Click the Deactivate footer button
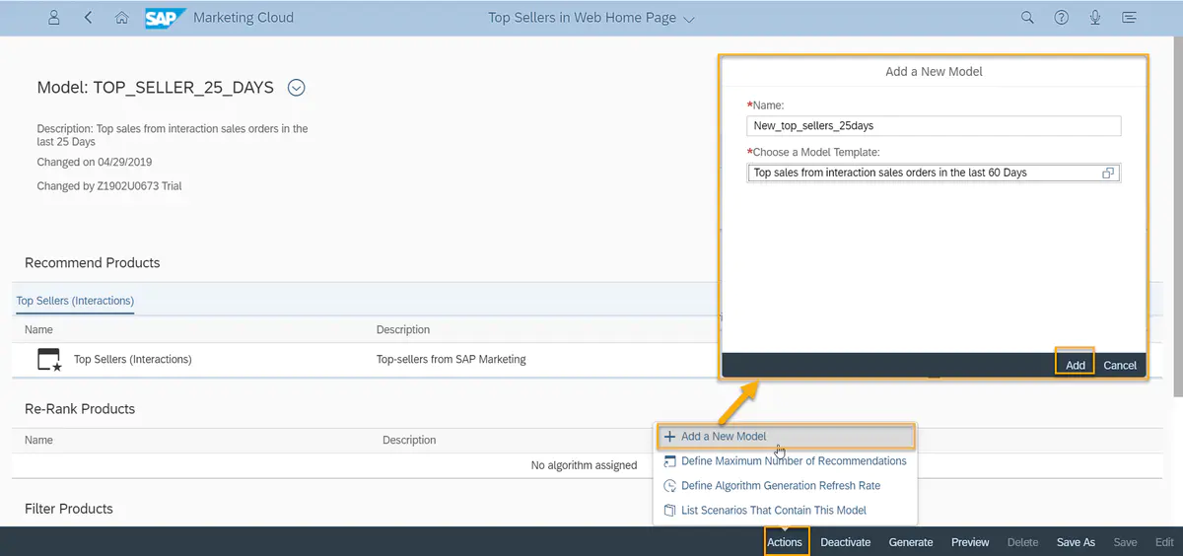 pos(846,542)
